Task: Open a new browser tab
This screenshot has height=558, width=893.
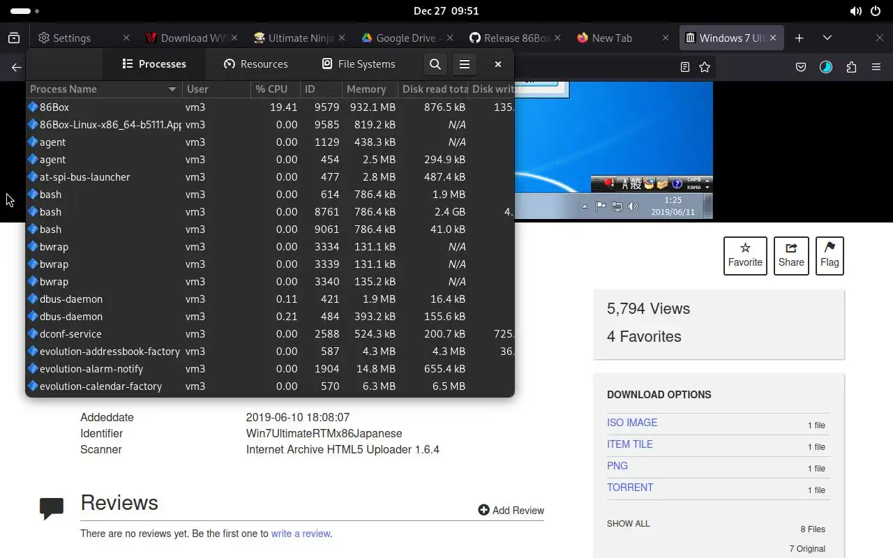Action: point(800,38)
